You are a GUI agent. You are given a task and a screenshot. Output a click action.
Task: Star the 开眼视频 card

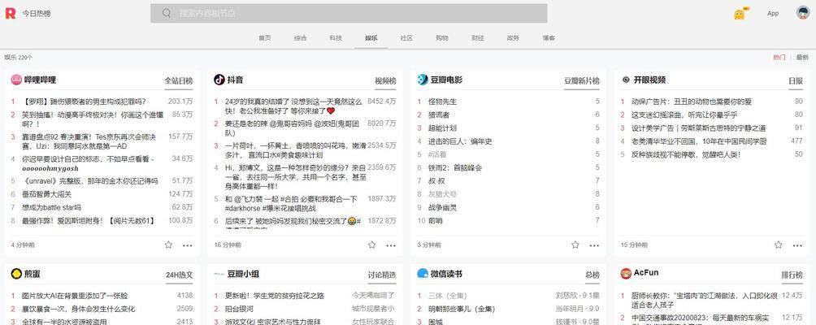click(x=778, y=245)
